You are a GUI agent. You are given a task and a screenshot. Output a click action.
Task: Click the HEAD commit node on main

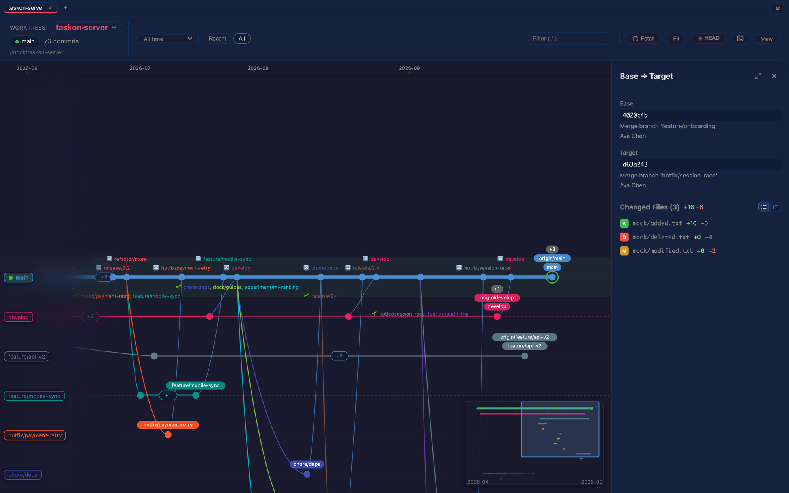point(552,277)
